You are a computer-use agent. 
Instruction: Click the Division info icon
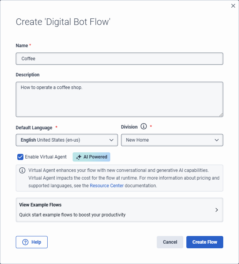[144, 126]
